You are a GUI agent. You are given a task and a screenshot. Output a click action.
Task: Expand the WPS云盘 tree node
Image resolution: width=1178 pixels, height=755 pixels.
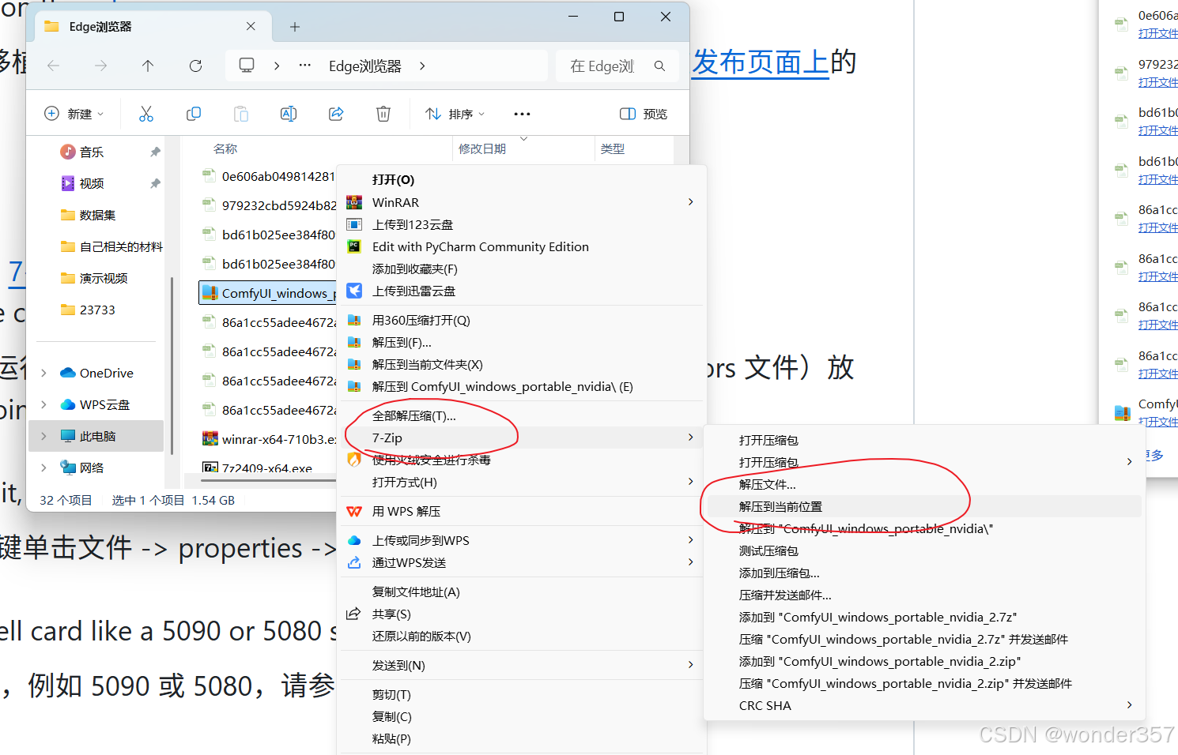pos(43,404)
